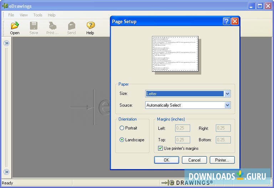Open the paper Source dropdown
The width and height of the screenshot is (274, 188).
[x=227, y=105]
